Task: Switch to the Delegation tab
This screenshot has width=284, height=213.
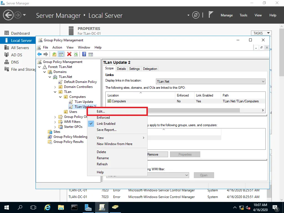Action: click(150, 69)
